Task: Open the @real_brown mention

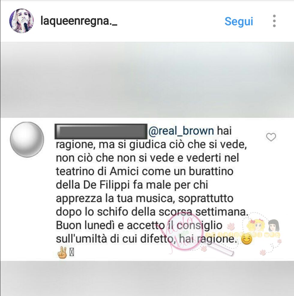Action: [x=181, y=131]
